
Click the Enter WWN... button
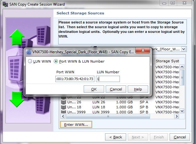click(x=76, y=125)
